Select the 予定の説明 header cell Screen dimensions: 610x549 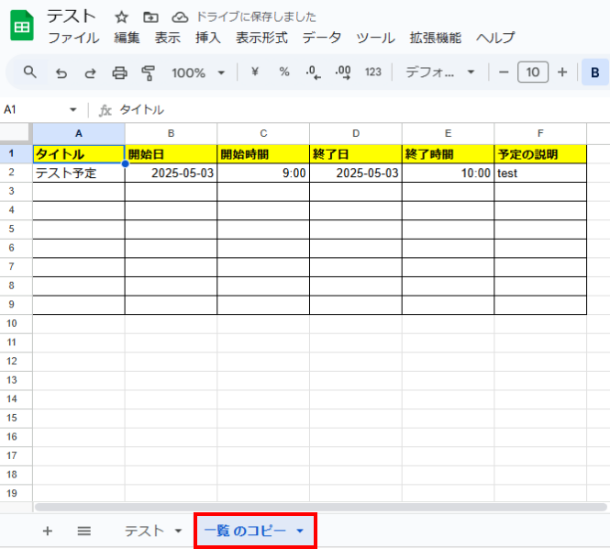point(540,154)
